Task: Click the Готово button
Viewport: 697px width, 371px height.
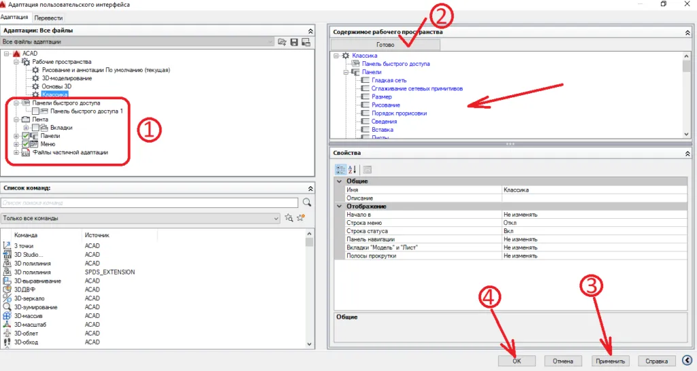Action: click(385, 45)
